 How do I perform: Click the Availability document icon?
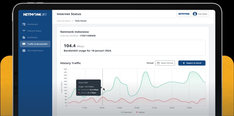coord(24,38)
